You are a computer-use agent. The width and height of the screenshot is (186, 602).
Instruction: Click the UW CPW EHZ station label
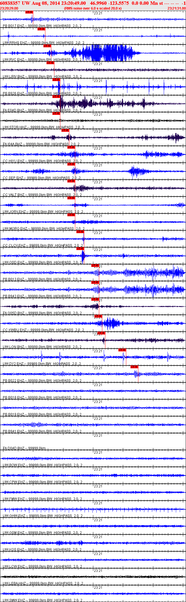[x=43, y=482]
